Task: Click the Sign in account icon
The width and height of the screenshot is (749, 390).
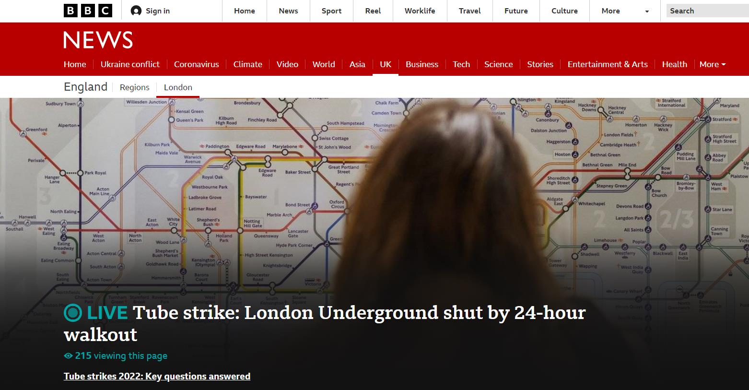Action: (136, 11)
